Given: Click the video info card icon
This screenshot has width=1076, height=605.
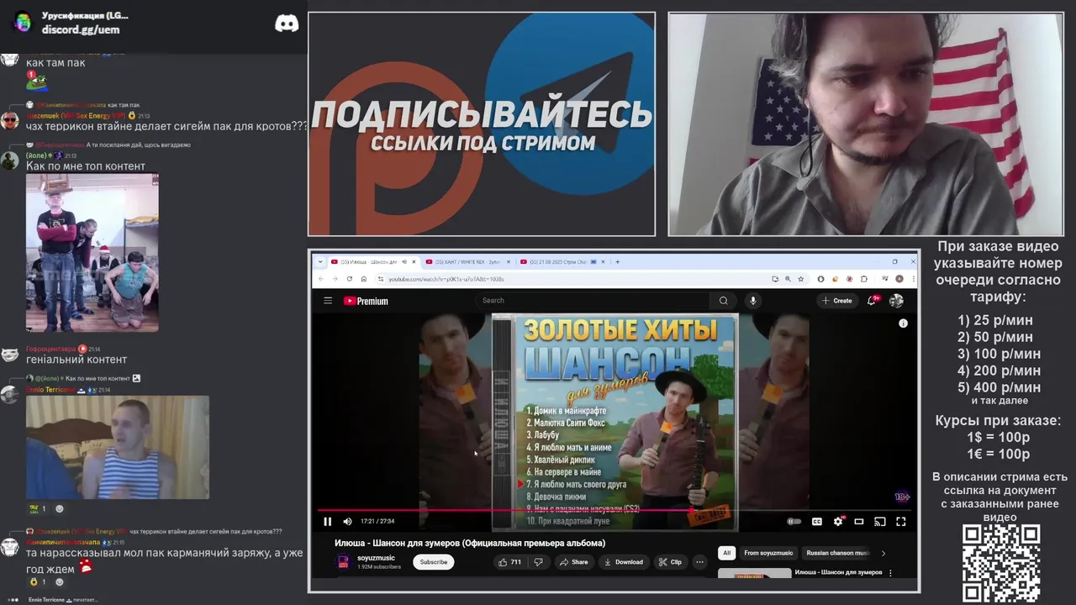Looking at the screenshot, I should click(903, 324).
